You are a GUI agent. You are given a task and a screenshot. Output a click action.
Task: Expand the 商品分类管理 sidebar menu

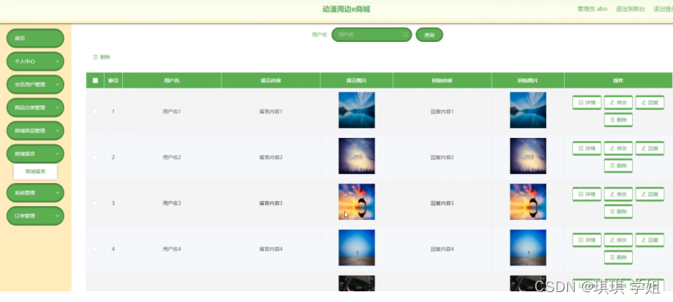pyautogui.click(x=35, y=108)
